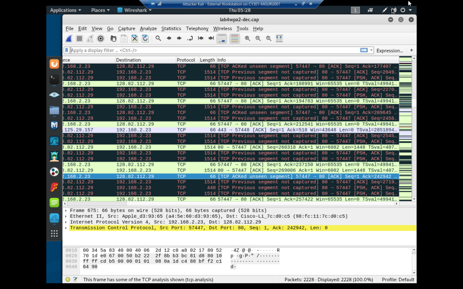Open the Telephony menu
Image resolution: width=463 pixels, height=289 pixels.
[197, 28]
